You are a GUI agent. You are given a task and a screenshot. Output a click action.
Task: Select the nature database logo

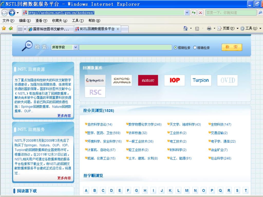pyautogui.click(x=148, y=80)
